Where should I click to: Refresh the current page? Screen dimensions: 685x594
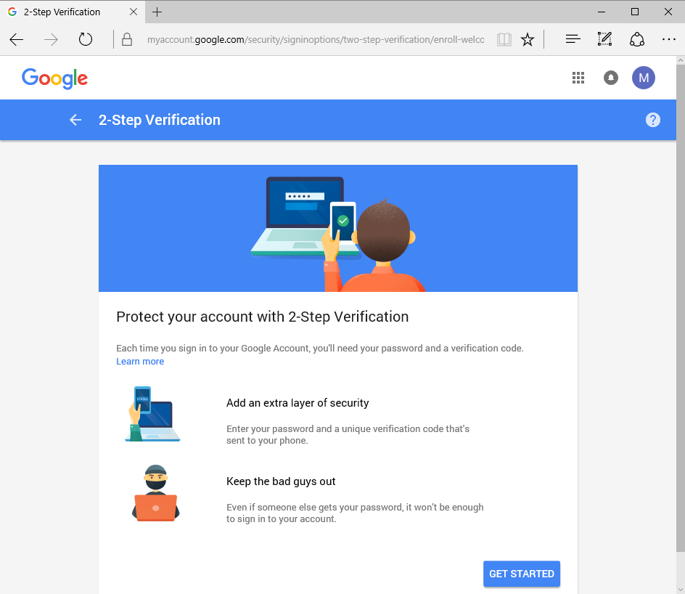[x=85, y=40]
